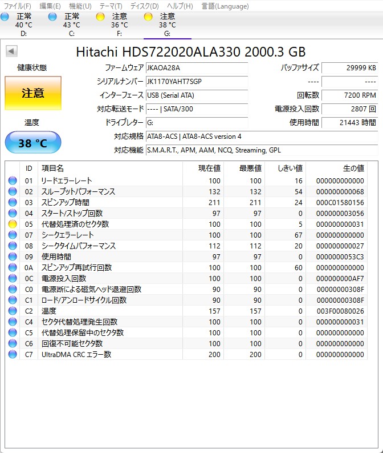The height and width of the screenshot is (453, 383).
Task: Click blue status orb for リードエラーレート row
Action: [x=13, y=181]
